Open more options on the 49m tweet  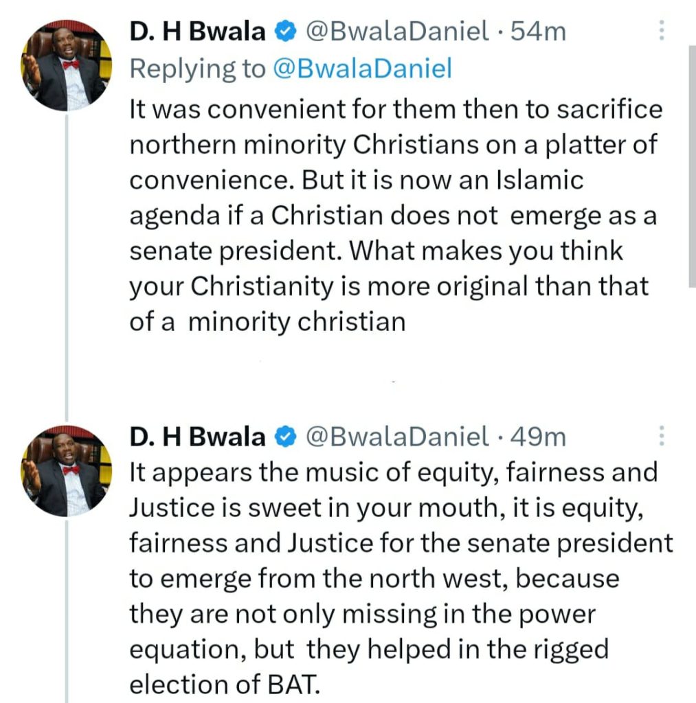click(661, 435)
